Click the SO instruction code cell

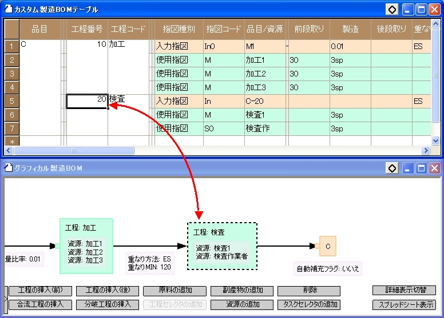(224, 128)
